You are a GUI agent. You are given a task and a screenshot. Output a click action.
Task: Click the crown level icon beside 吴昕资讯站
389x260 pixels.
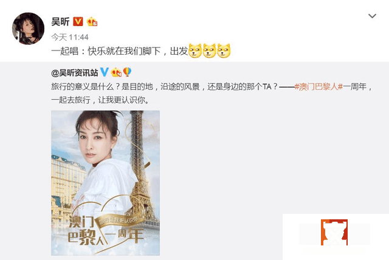116,72
